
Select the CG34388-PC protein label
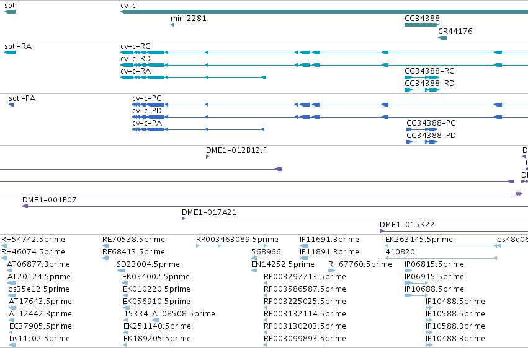[431, 123]
